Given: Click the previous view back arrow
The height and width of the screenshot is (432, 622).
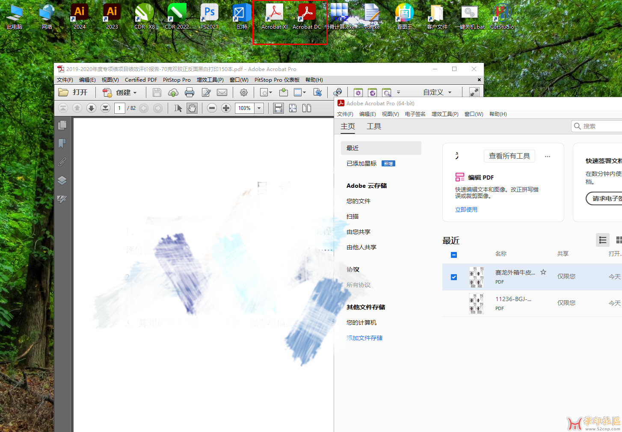Looking at the screenshot, I should 144,108.
